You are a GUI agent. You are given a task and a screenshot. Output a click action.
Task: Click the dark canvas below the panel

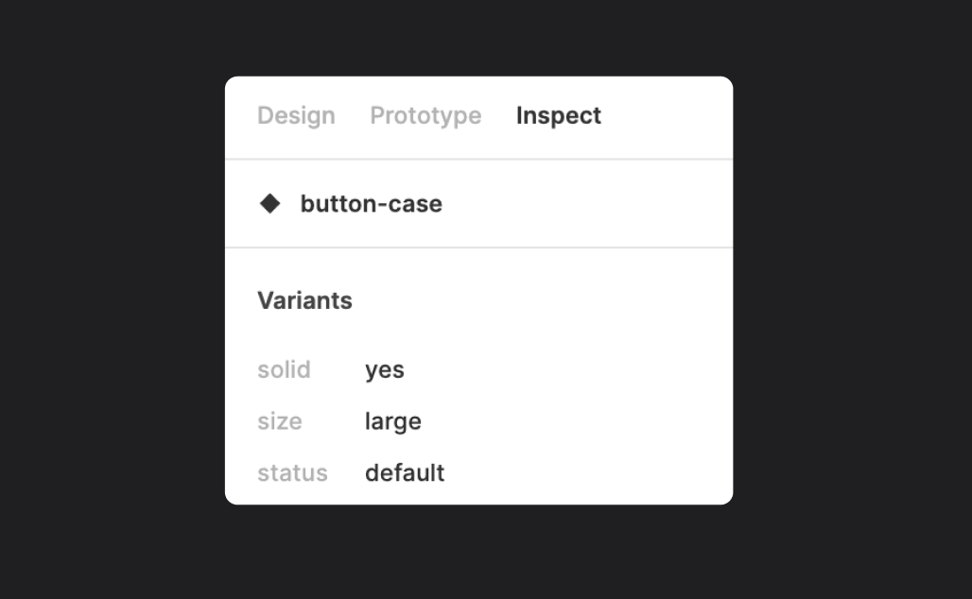coord(478,553)
